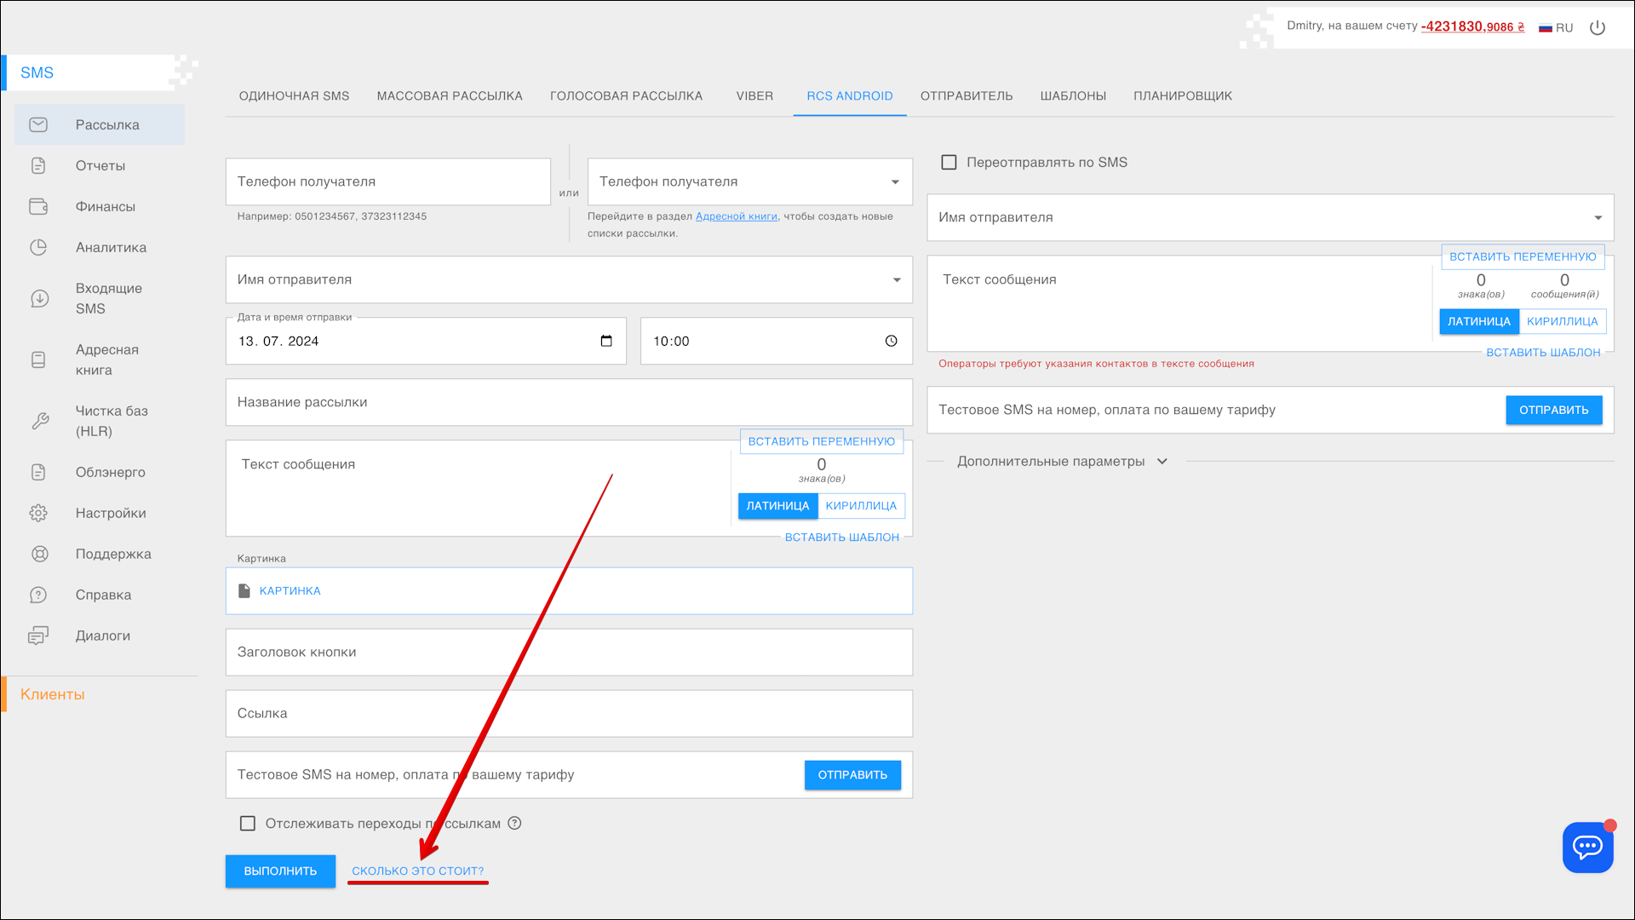Enable Переотправлять по SMS checkbox

coord(949,162)
